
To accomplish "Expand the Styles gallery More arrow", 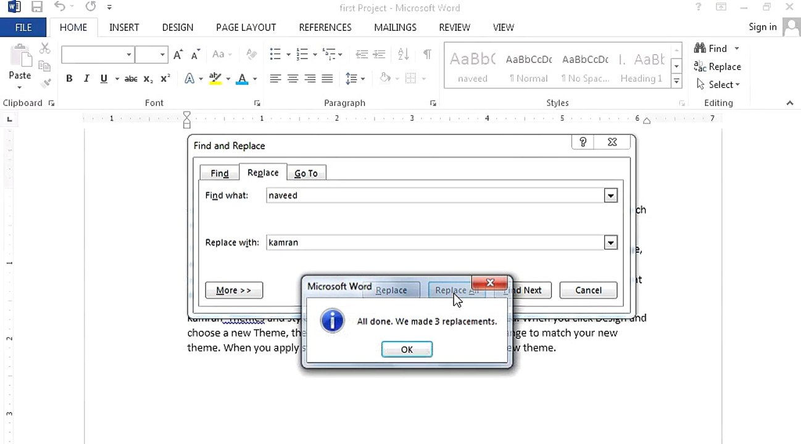I will pos(677,81).
